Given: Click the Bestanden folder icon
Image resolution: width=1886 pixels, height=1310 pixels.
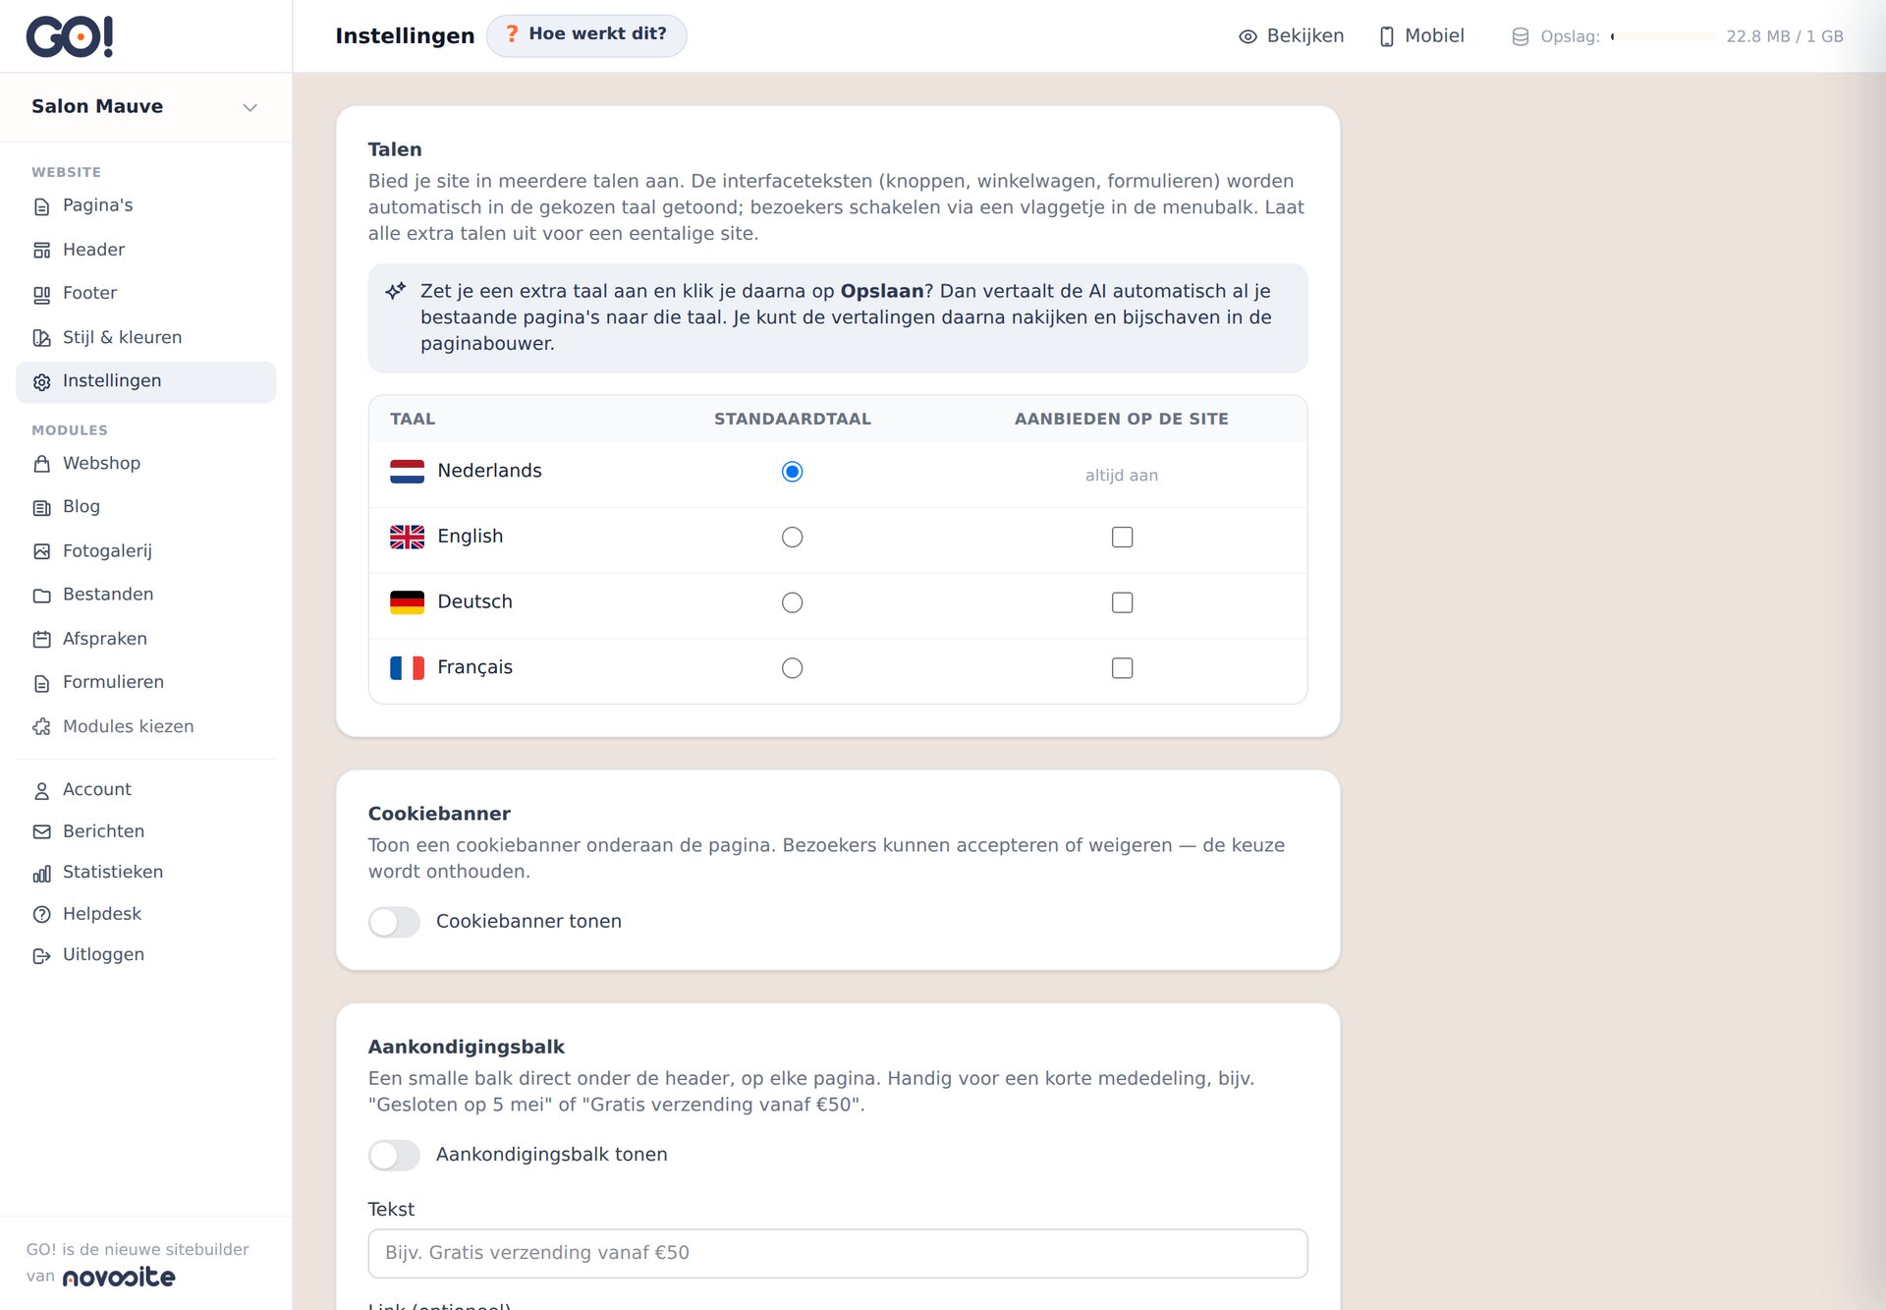Looking at the screenshot, I should coord(41,596).
